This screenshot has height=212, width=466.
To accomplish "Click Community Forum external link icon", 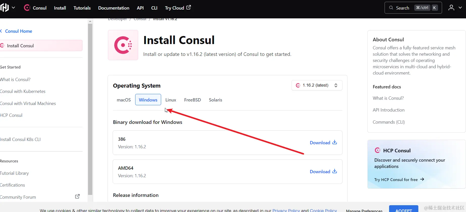I will [x=77, y=196].
